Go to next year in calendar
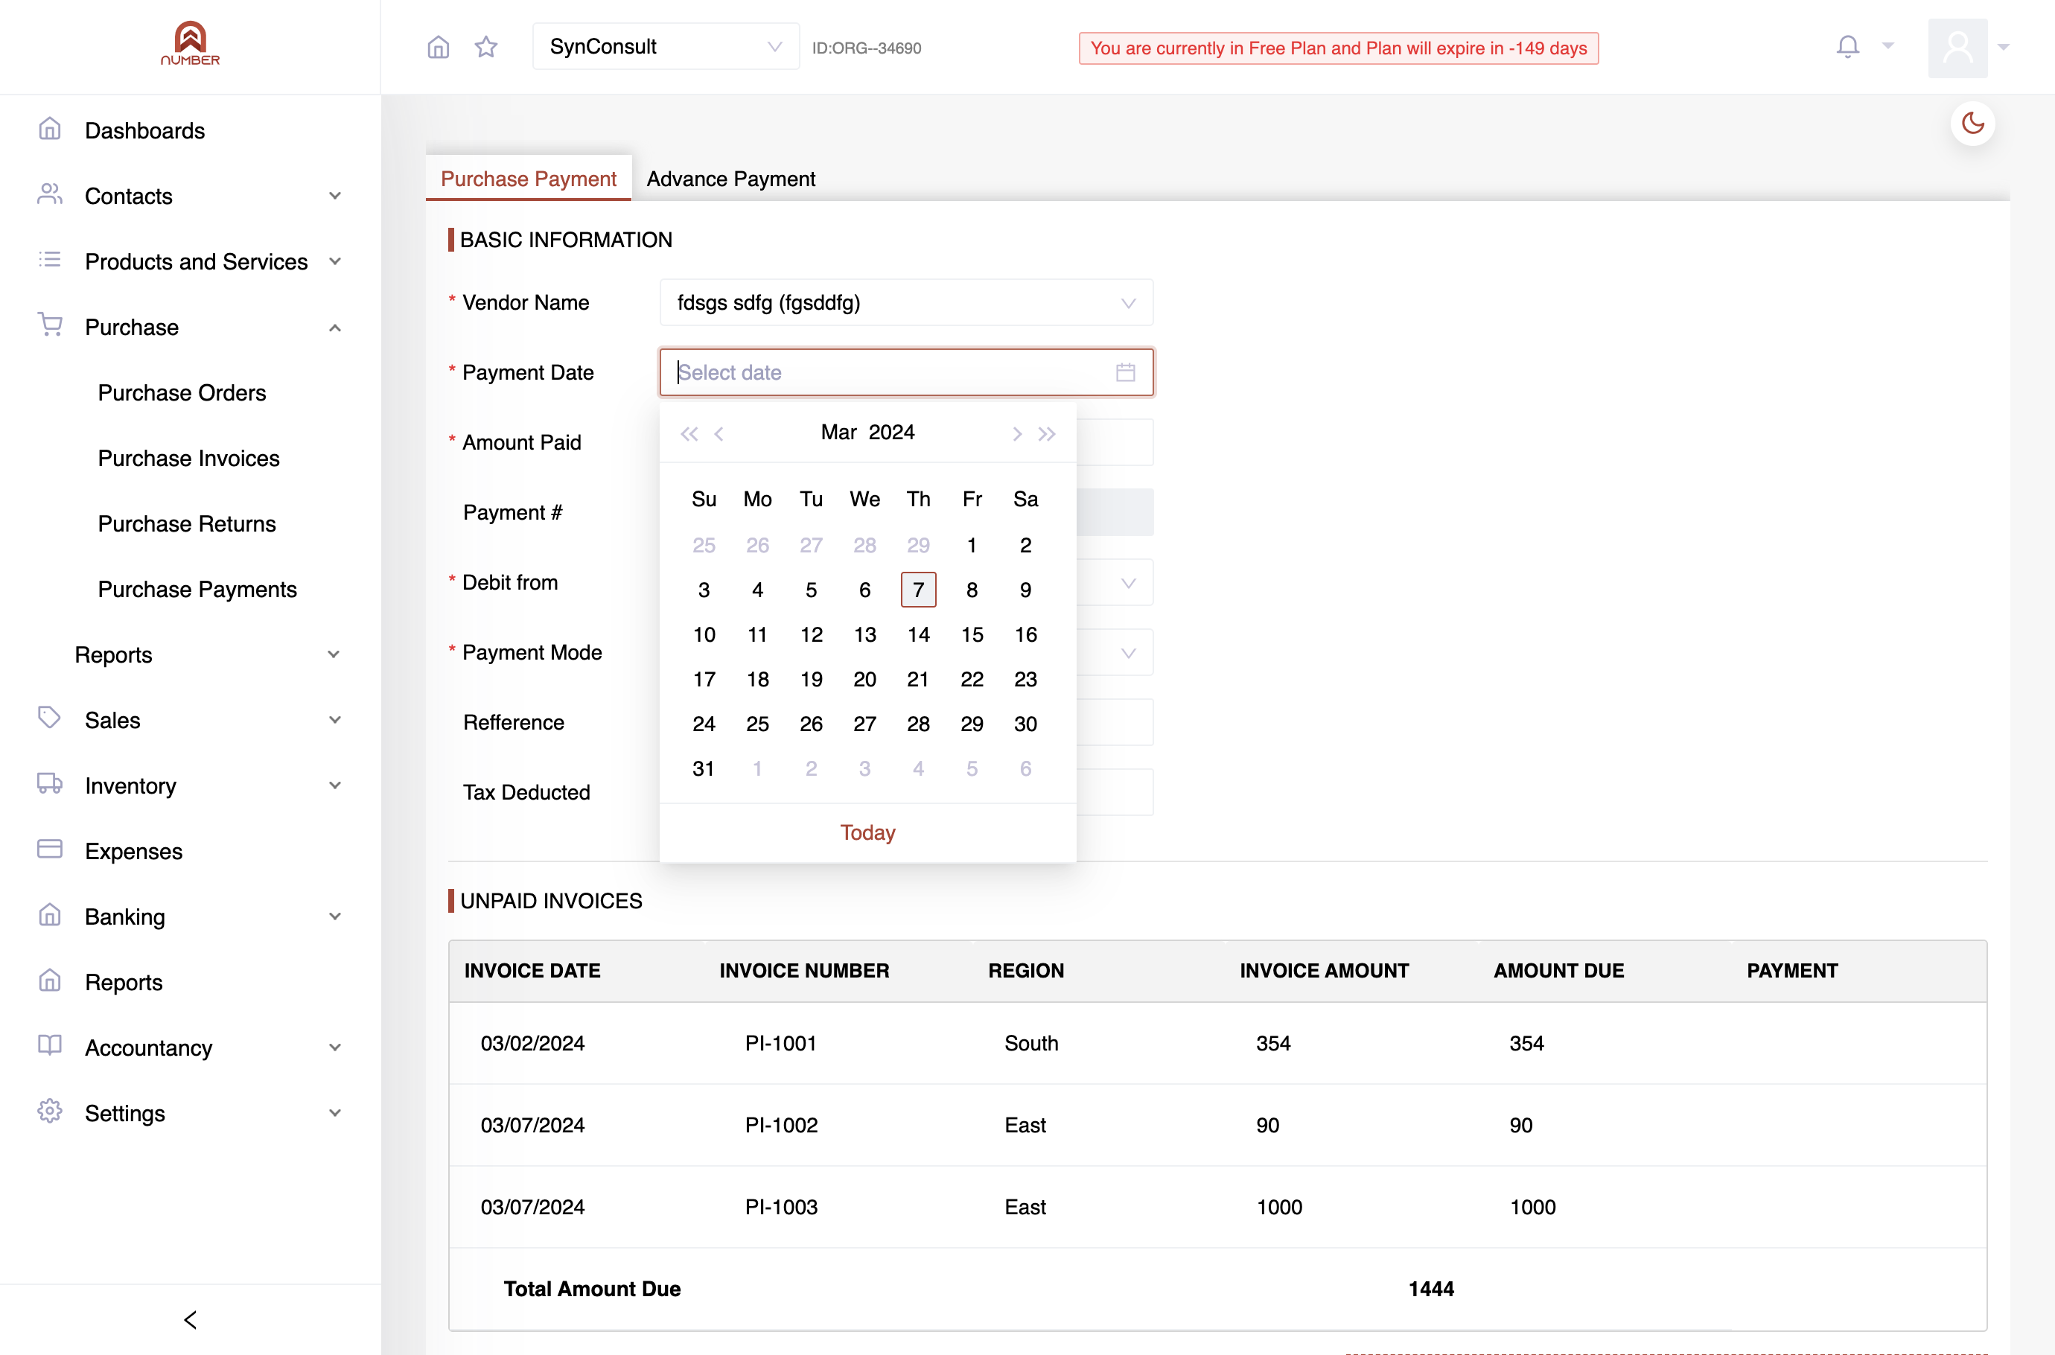Image resolution: width=2055 pixels, height=1355 pixels. point(1047,434)
